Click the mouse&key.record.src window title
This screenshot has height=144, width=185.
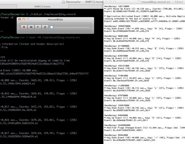click(x=156, y=2)
